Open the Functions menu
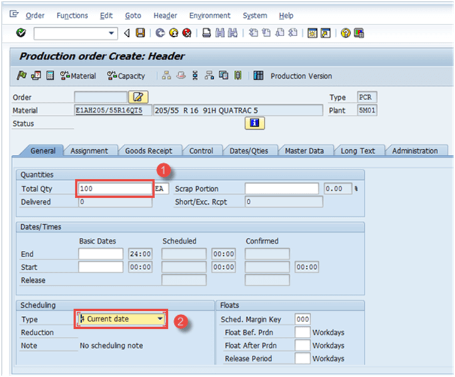Image resolution: width=455 pixels, height=377 pixels. 72,16
